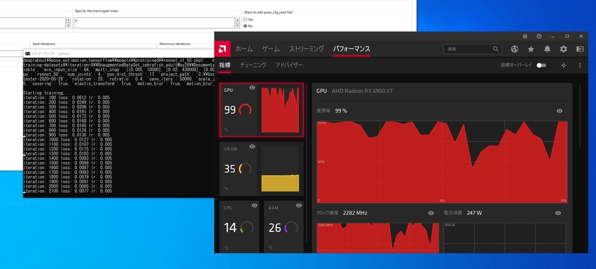Go to the ホーム tab
Viewport: 596px width, 269px height.
coord(244,49)
